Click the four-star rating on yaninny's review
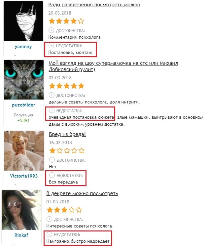The image size is (206, 248). coord(66,21)
